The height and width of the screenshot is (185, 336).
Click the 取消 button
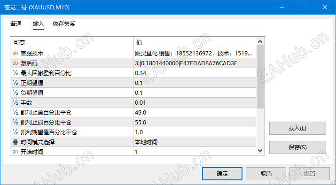(266, 174)
